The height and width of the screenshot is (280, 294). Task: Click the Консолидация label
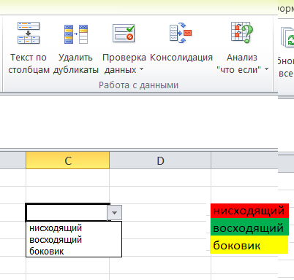181,58
